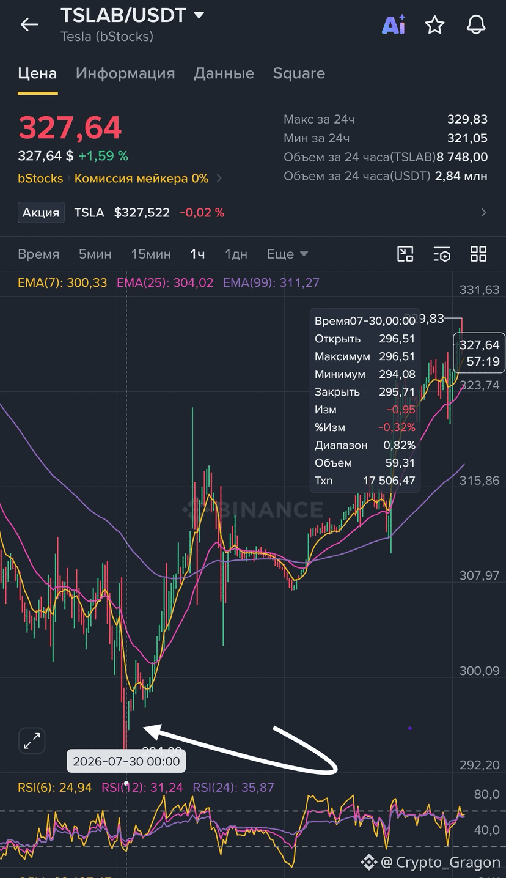Select the 1дн timeframe
The image size is (506, 878).
pos(236,254)
